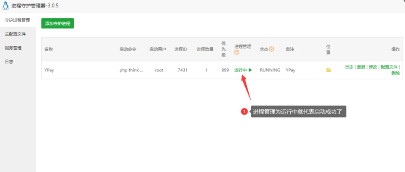Click the green play arrow for YPay
Screen dimensions: 405x172
pos(250,70)
